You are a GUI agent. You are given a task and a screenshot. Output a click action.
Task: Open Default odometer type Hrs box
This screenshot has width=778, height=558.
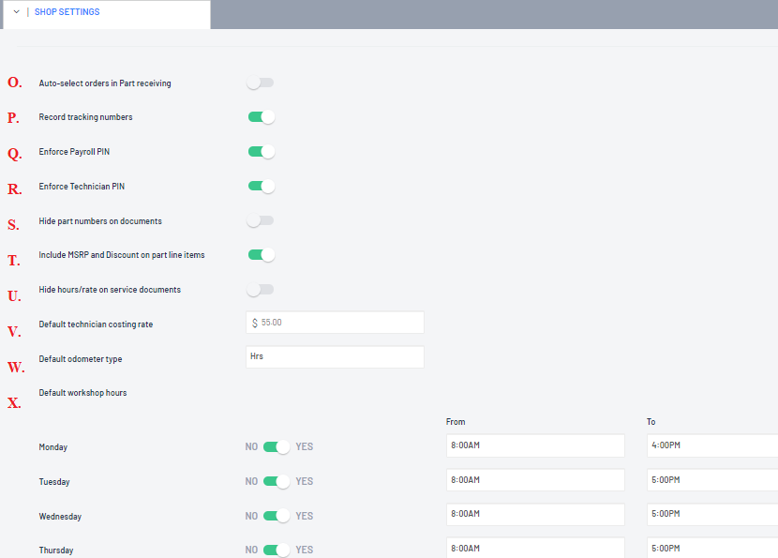pos(335,357)
